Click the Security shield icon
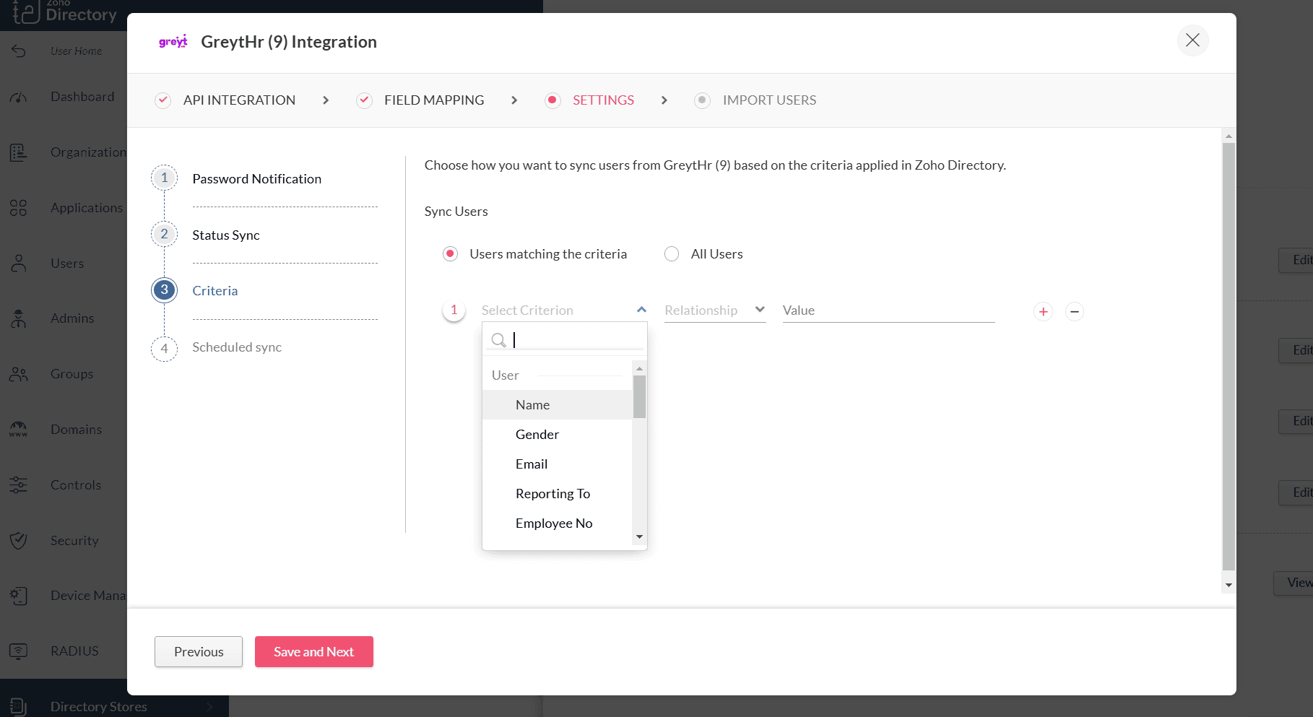1313x717 pixels. pyautogui.click(x=19, y=541)
